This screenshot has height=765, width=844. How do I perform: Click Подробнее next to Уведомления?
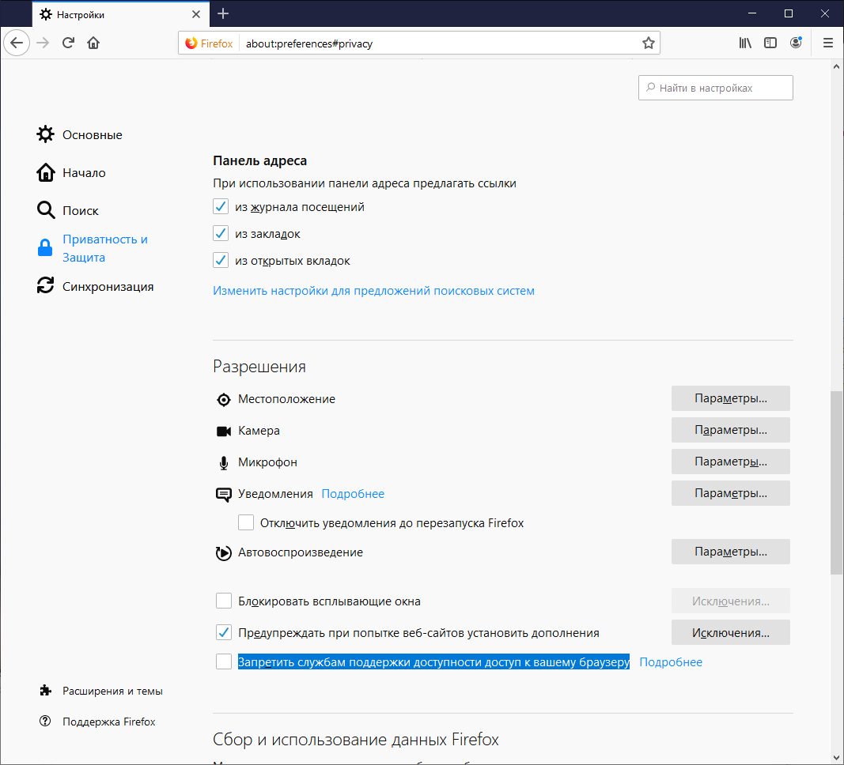coord(352,493)
